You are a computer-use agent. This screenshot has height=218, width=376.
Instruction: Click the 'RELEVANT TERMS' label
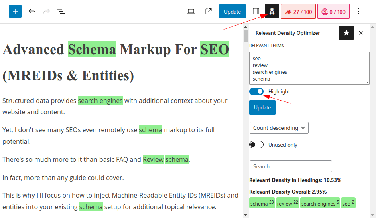(267, 46)
